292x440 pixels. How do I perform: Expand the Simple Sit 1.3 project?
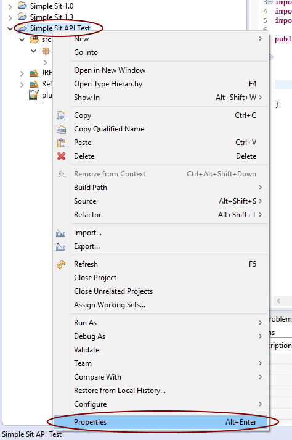pos(10,18)
